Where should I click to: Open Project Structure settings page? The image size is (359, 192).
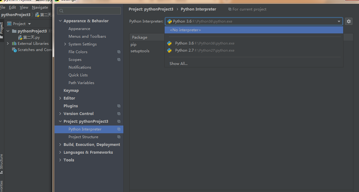click(83, 137)
